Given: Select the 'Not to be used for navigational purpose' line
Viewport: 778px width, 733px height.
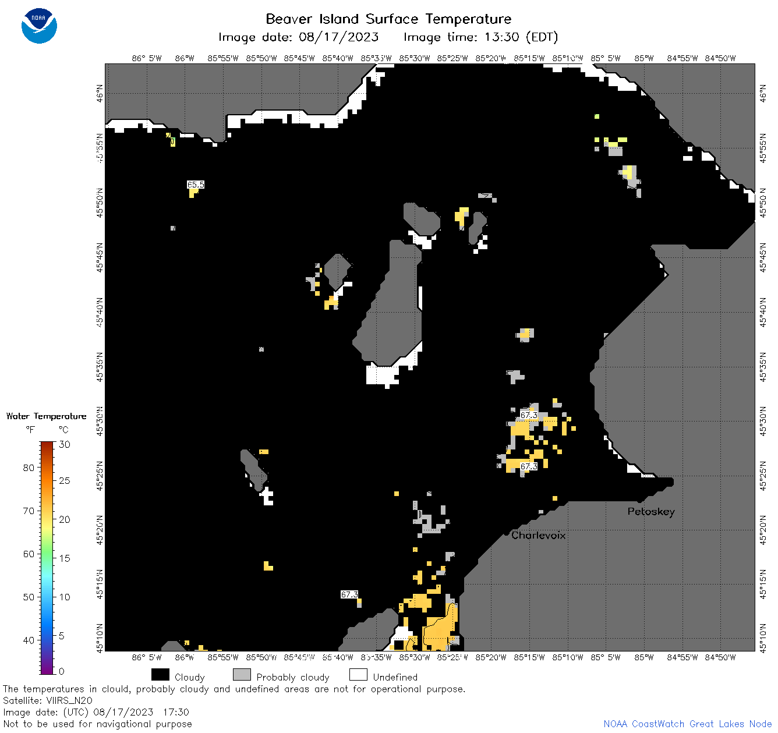Looking at the screenshot, I should coord(97,724).
